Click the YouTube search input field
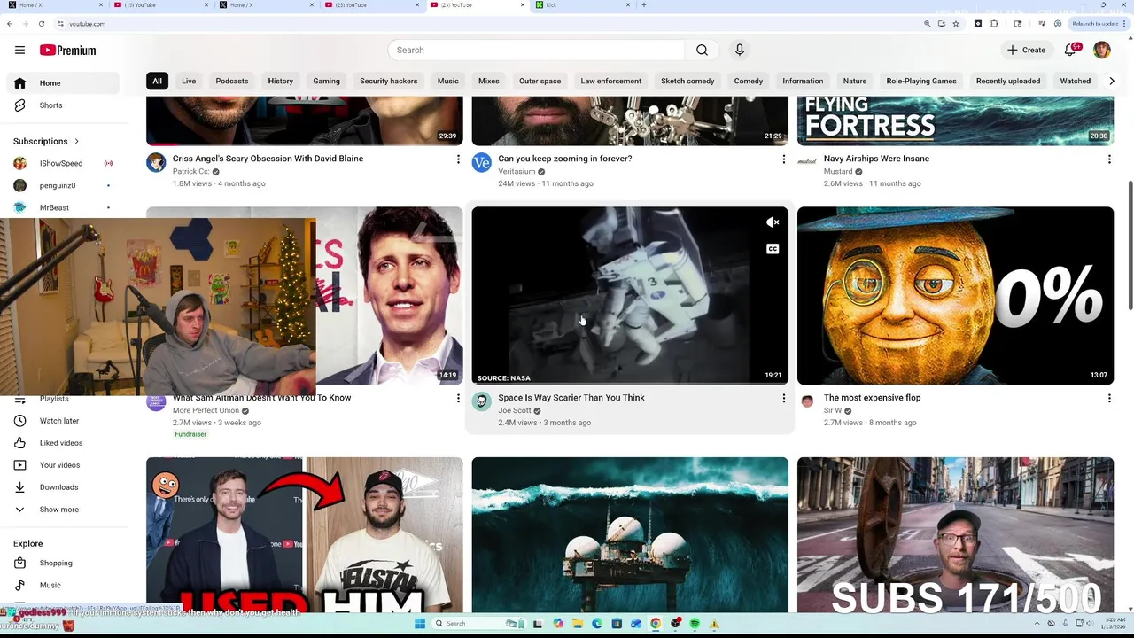This screenshot has height=638, width=1134. click(x=535, y=51)
